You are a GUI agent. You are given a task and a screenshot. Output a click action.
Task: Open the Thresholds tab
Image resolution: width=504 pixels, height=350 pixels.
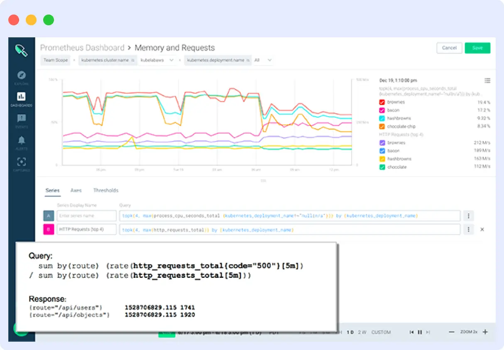(x=106, y=190)
